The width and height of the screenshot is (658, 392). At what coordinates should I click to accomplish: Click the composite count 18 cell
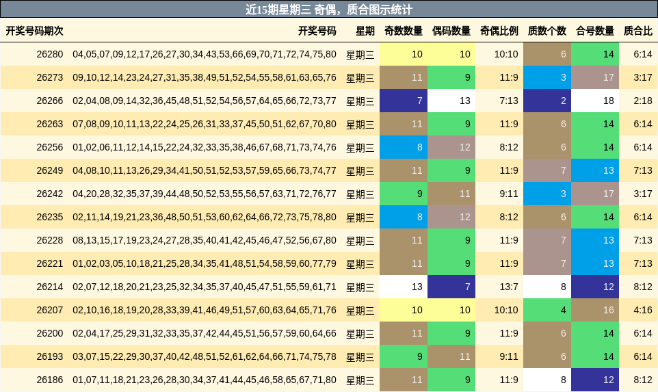tap(595, 101)
